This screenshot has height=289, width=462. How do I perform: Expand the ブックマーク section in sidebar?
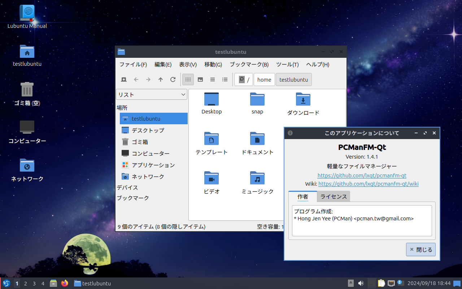point(133,198)
